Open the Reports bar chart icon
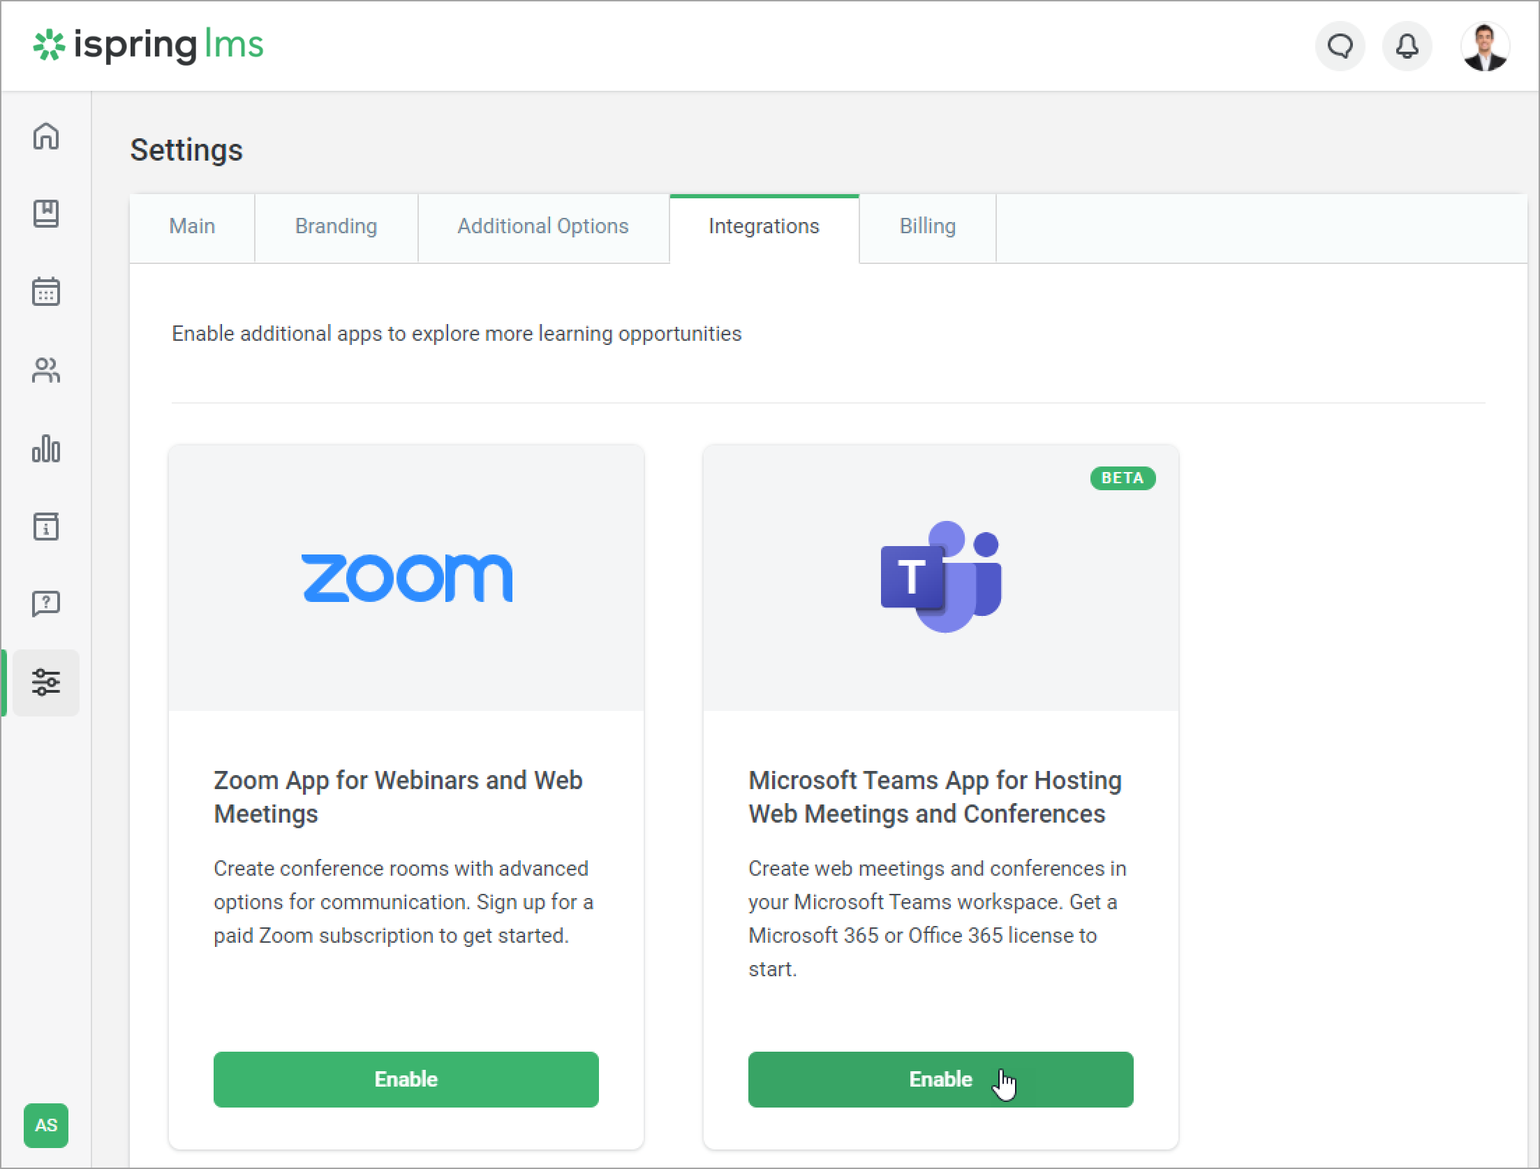Screen dimensions: 1540x1169 pos(46,448)
